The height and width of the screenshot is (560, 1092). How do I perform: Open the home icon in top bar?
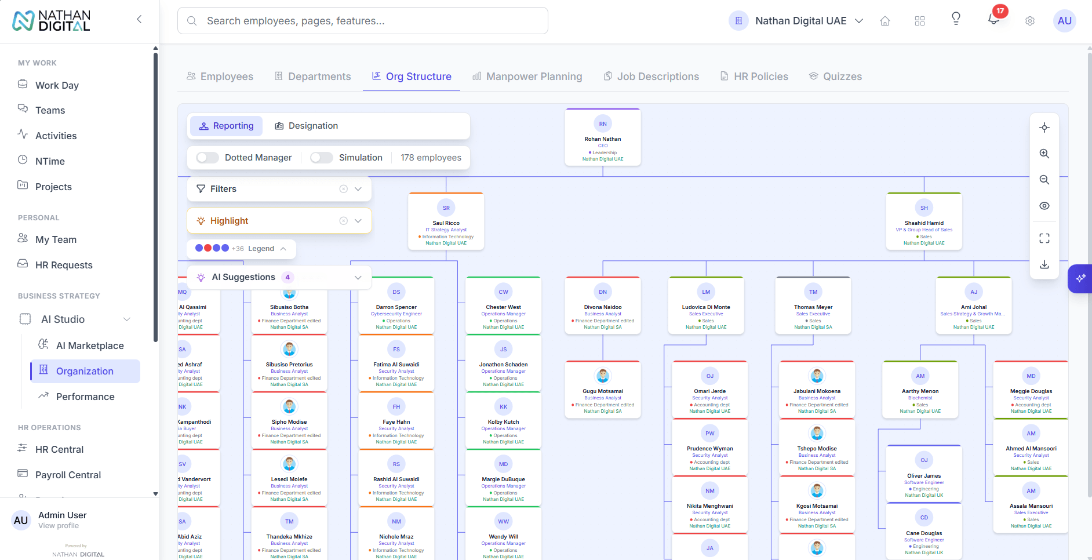click(885, 21)
